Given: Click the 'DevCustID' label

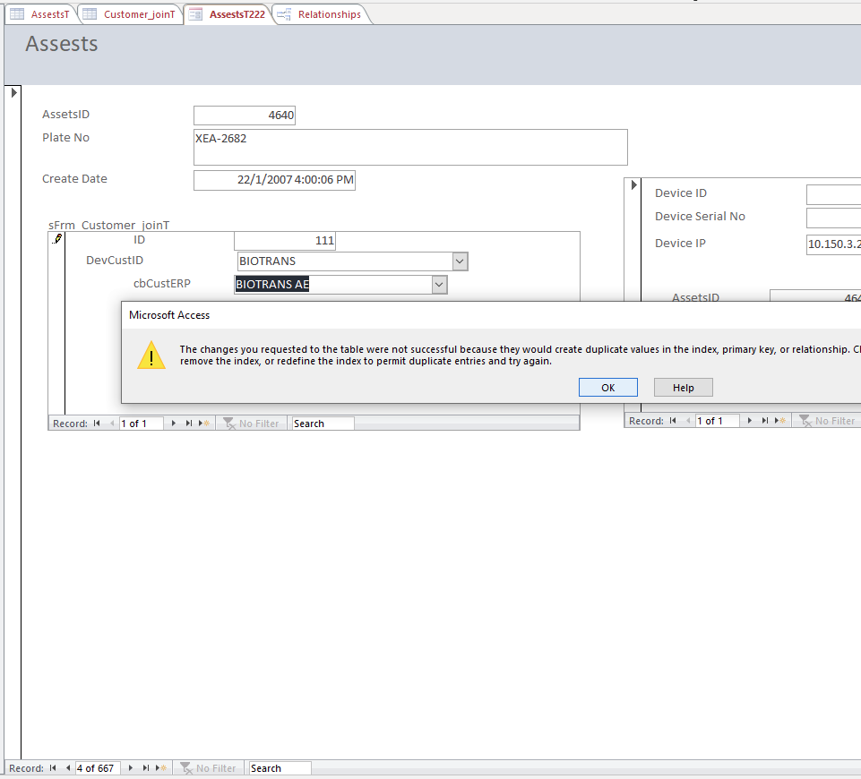Looking at the screenshot, I should pyautogui.click(x=115, y=260).
